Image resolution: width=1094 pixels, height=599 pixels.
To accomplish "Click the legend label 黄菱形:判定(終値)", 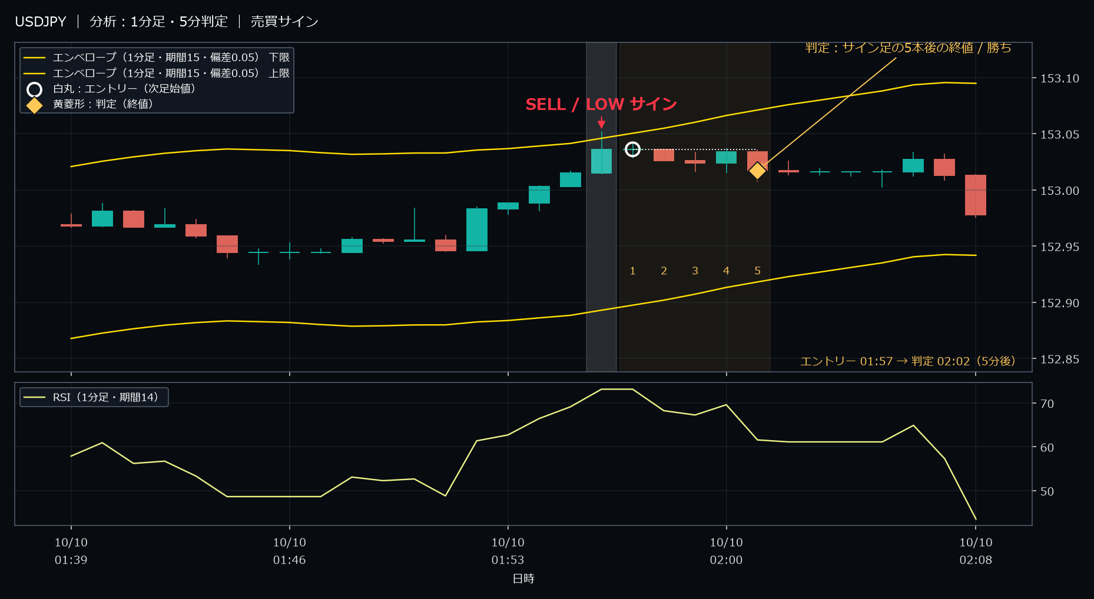I will pyautogui.click(x=103, y=104).
